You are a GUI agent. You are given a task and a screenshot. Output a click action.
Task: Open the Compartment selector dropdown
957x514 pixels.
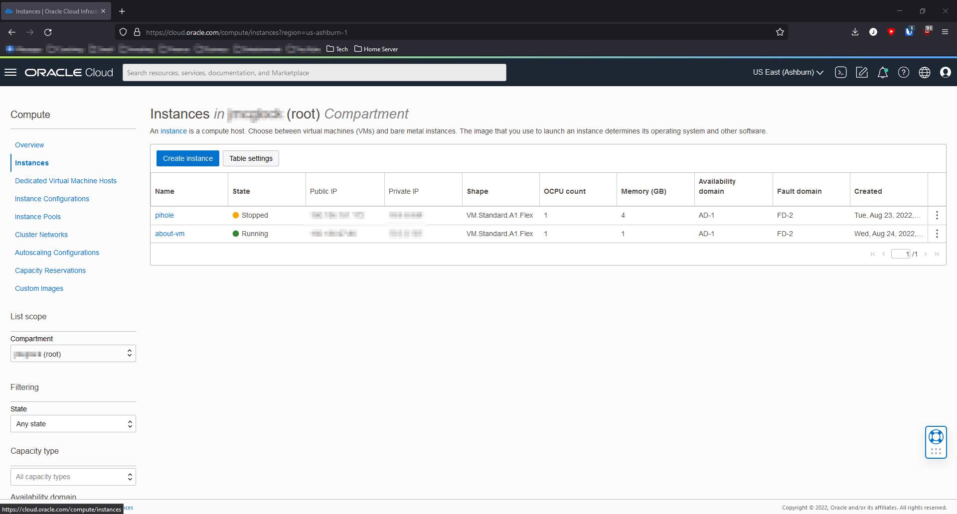tap(73, 354)
